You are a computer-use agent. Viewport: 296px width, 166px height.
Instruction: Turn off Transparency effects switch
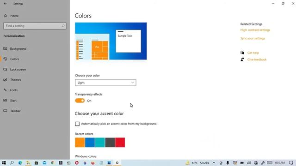(x=80, y=101)
